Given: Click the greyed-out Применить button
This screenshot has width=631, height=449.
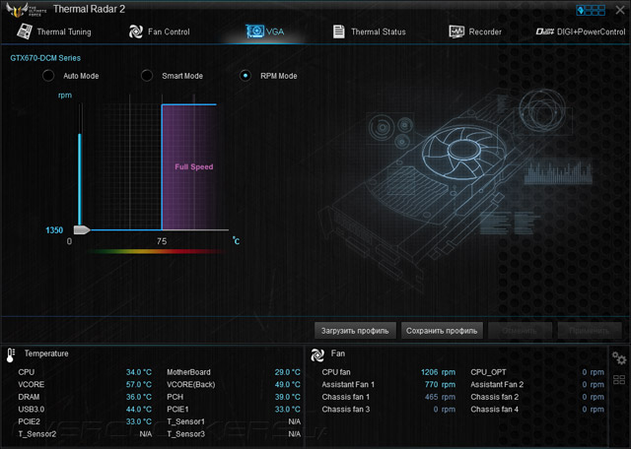Looking at the screenshot, I should tap(590, 331).
